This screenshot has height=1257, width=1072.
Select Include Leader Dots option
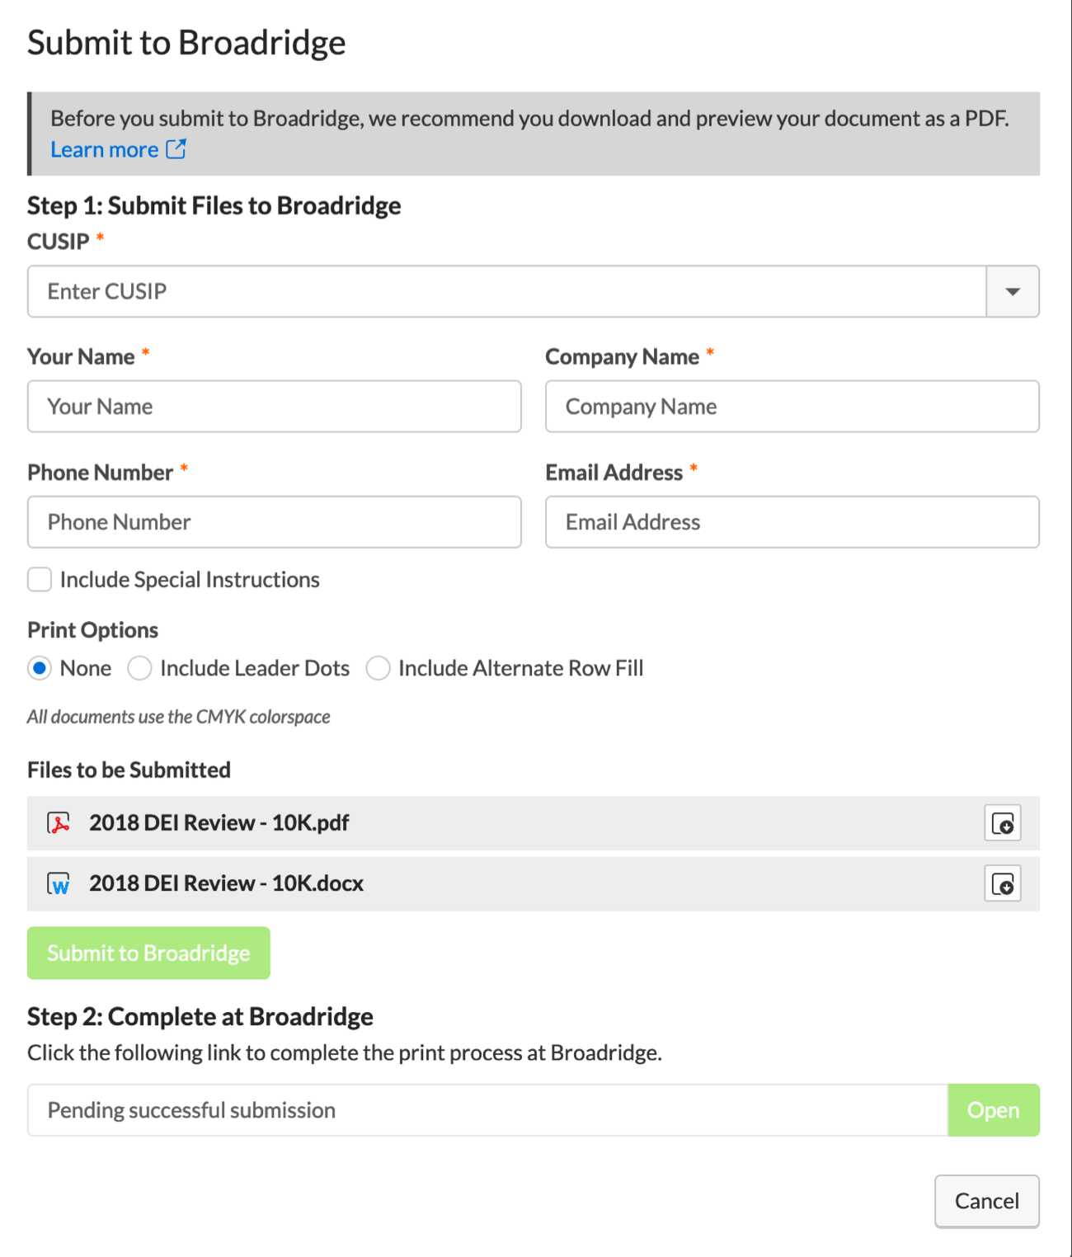point(139,668)
